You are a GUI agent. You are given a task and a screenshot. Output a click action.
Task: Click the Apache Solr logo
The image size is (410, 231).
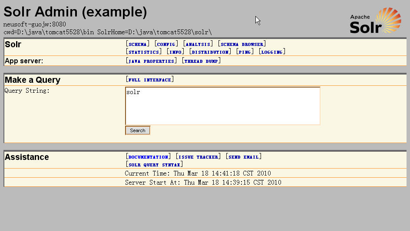[x=375, y=21]
